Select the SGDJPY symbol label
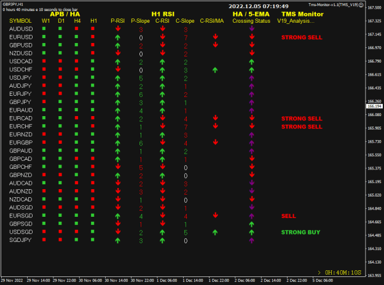Viewport: 384px width, 285px height. pos(20,240)
